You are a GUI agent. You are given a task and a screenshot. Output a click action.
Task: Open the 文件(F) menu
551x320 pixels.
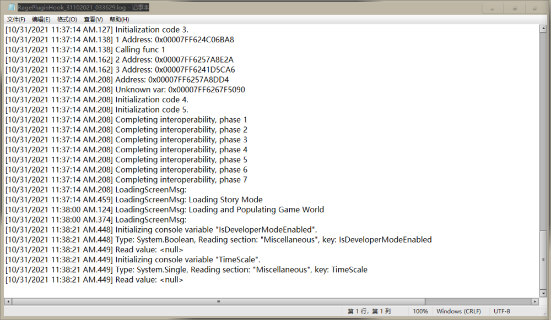[x=16, y=19]
